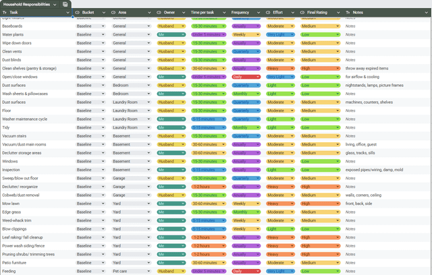Open Owner dropdown chip for Water plants row

(x=171, y=34)
